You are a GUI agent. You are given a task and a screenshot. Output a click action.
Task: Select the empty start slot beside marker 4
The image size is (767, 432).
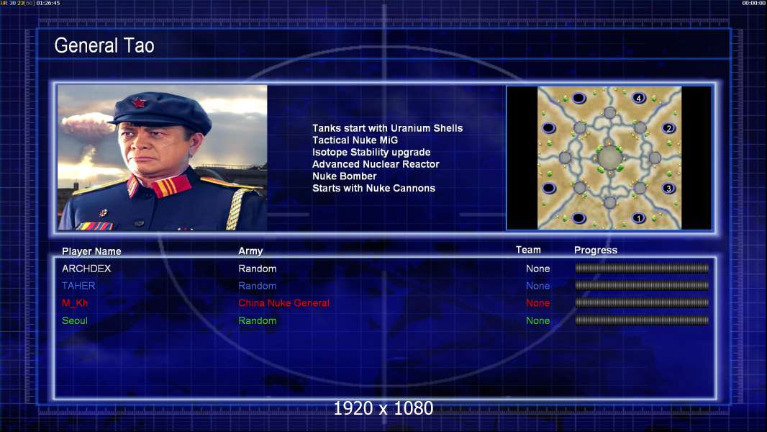tap(578, 98)
